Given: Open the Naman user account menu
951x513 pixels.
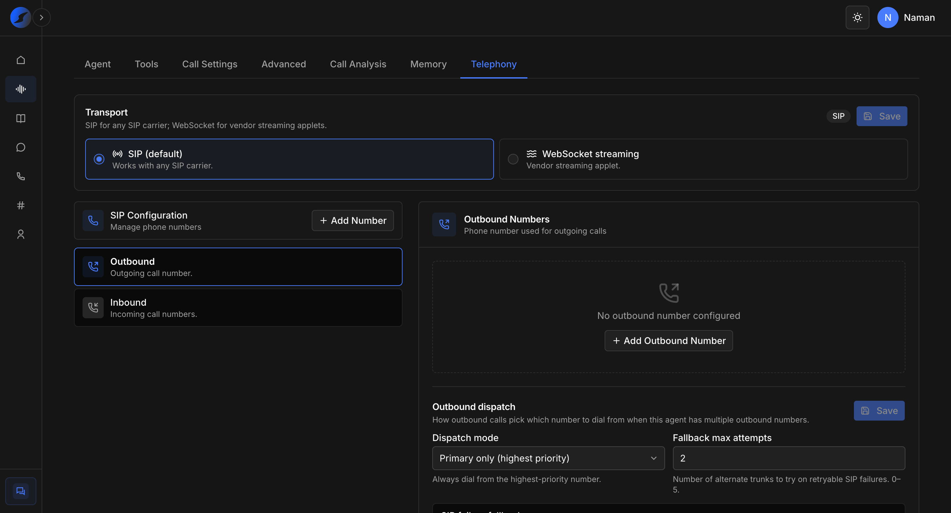Looking at the screenshot, I should [x=906, y=17].
